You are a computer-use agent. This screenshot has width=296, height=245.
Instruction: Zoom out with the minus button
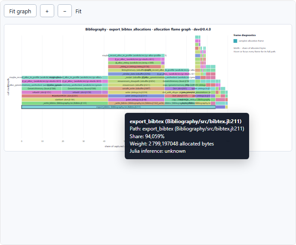(65, 11)
